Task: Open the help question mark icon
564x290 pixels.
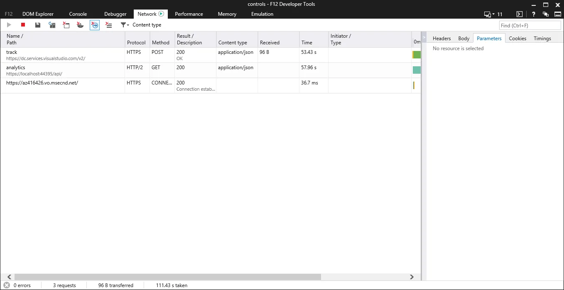Action: point(534,14)
